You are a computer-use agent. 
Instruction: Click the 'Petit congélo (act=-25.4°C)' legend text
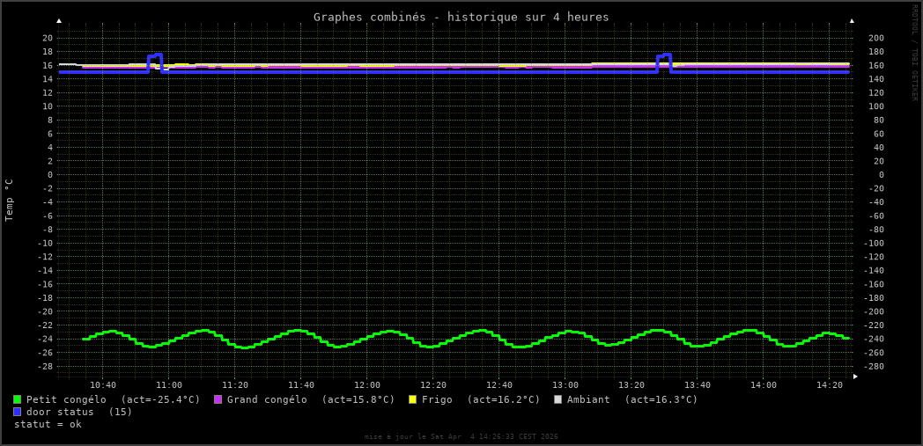click(x=113, y=399)
